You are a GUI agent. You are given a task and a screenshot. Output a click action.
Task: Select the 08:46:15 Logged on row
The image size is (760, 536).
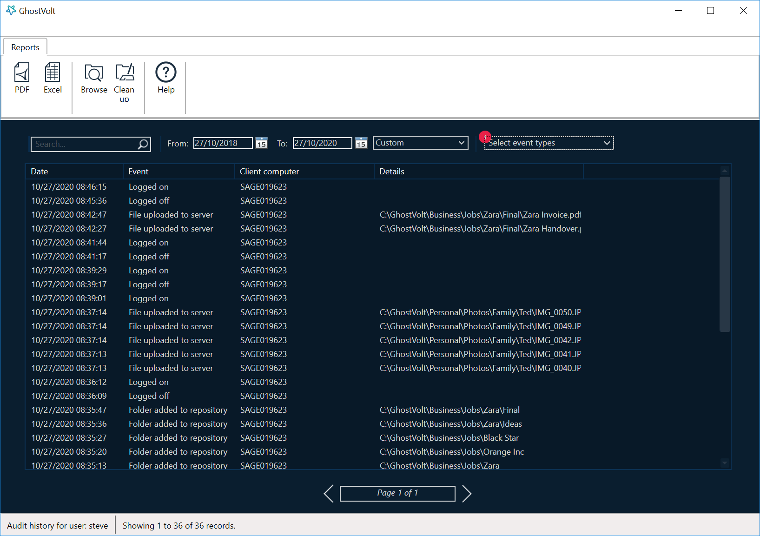pos(372,186)
